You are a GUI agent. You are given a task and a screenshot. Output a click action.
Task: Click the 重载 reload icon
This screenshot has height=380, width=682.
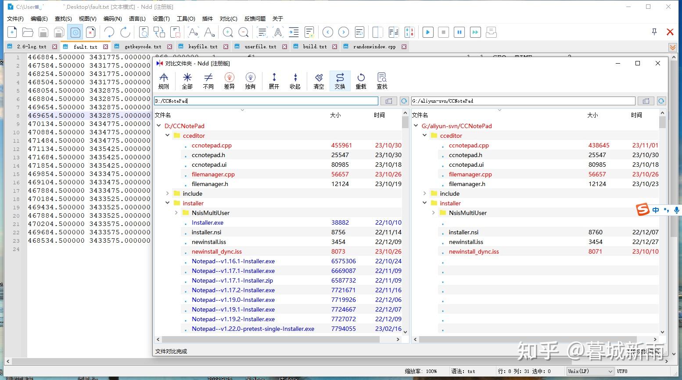coord(361,81)
